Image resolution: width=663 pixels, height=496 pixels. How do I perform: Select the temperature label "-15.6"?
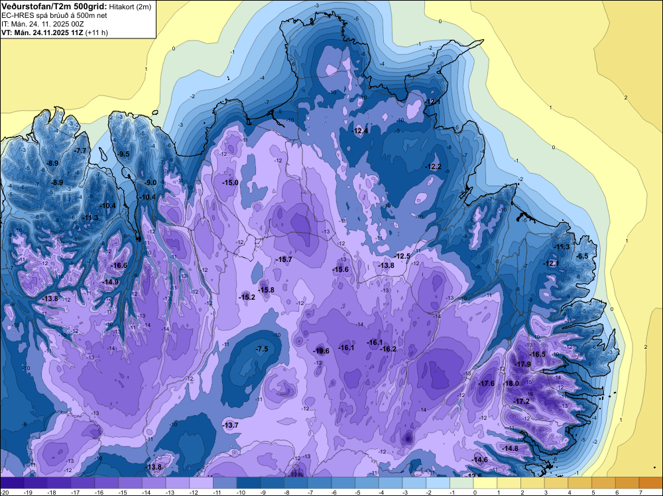(340, 269)
